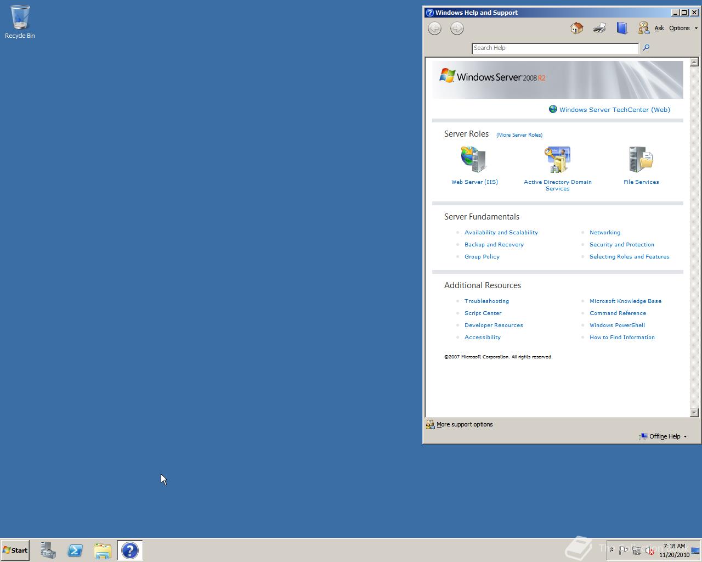The height and width of the screenshot is (562, 702).
Task: Click inside the Search Help field
Action: coord(554,48)
